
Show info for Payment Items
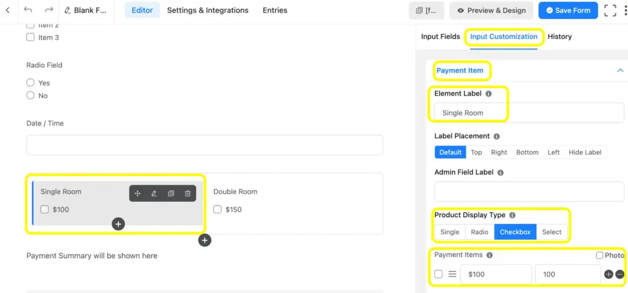coord(489,255)
